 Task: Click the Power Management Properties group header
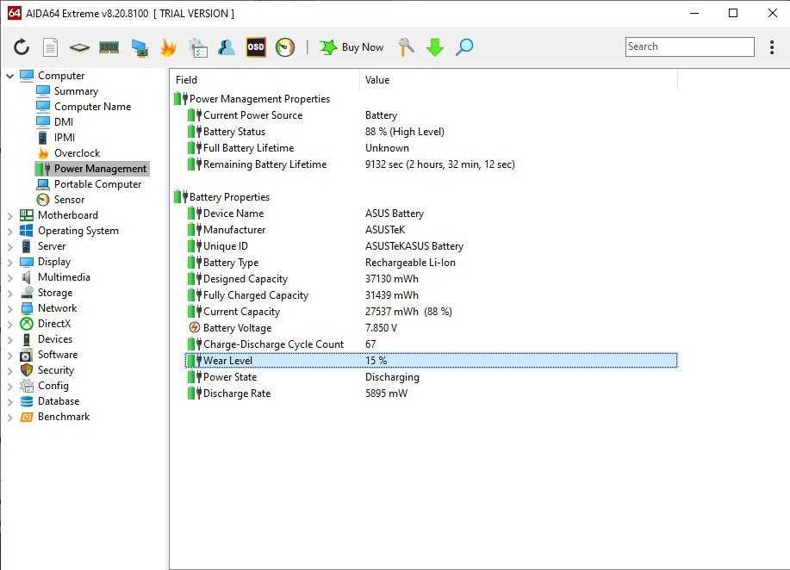tap(252, 99)
